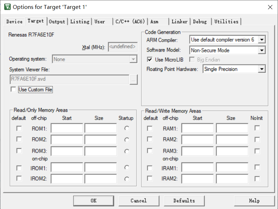Enable NoInit for IRAM2
This screenshot has height=209, width=278.
click(x=257, y=179)
